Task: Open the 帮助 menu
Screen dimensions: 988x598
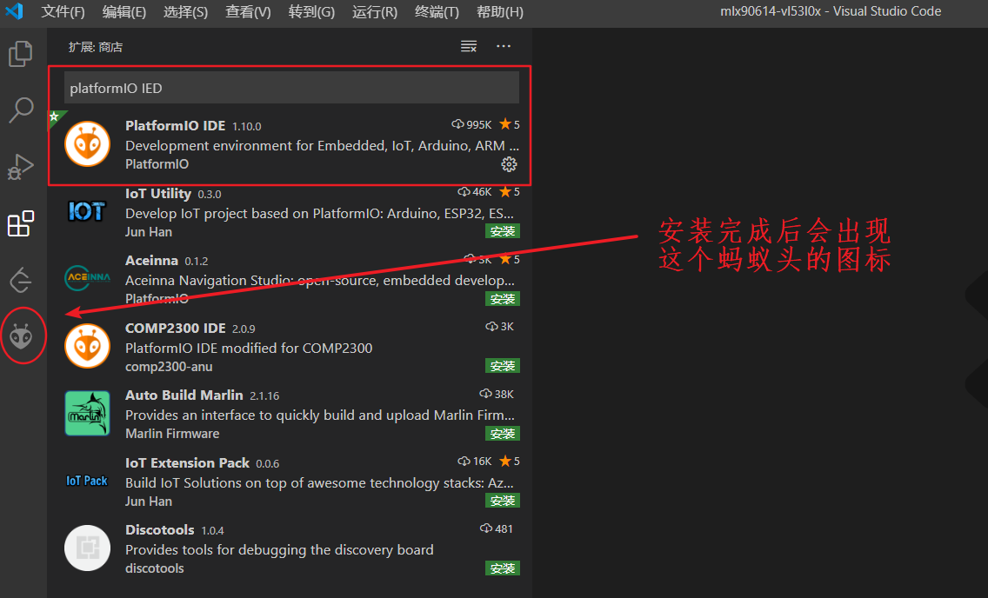Action: [x=497, y=13]
